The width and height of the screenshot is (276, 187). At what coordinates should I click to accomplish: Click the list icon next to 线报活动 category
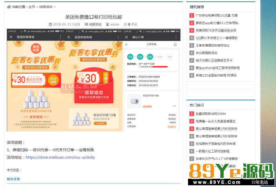86,24
